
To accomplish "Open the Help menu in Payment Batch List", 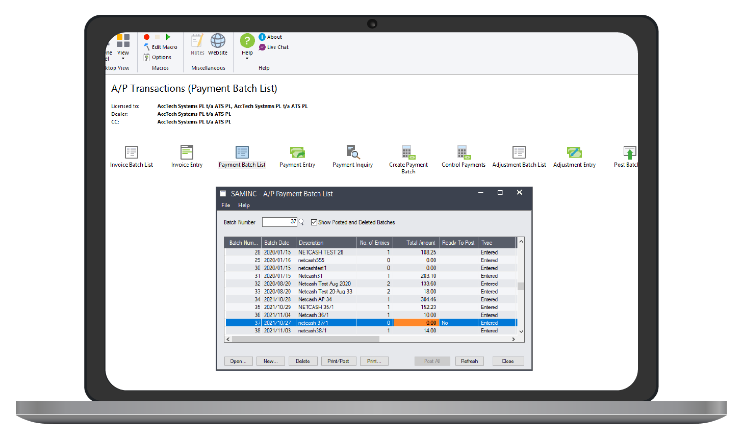I will coord(244,205).
